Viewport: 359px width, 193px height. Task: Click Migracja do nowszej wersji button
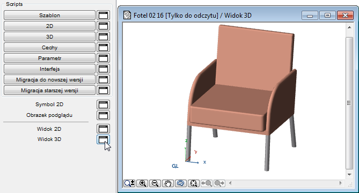pos(49,79)
